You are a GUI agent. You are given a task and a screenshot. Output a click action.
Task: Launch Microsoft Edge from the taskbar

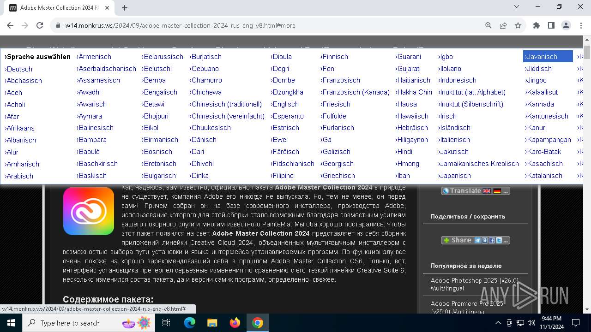click(x=190, y=323)
